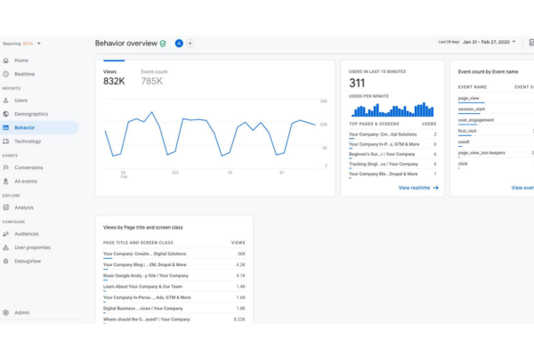Add comparison with the plus button

pyautogui.click(x=190, y=44)
